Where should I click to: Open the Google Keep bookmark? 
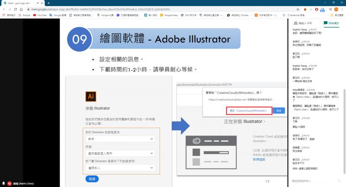coord(169,15)
